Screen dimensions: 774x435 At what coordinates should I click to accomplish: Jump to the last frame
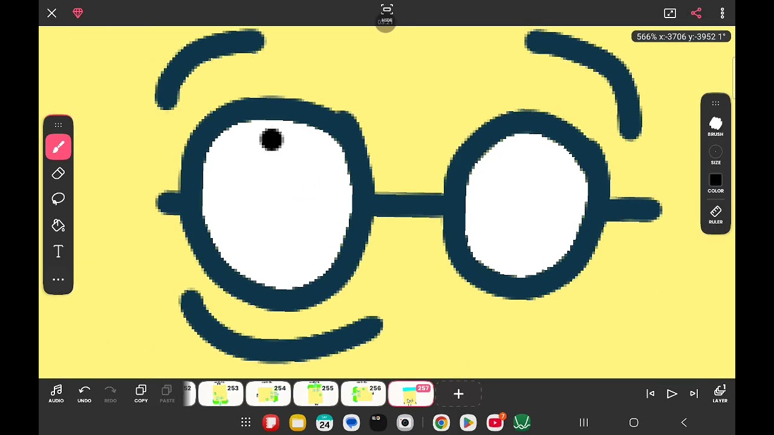coord(694,394)
